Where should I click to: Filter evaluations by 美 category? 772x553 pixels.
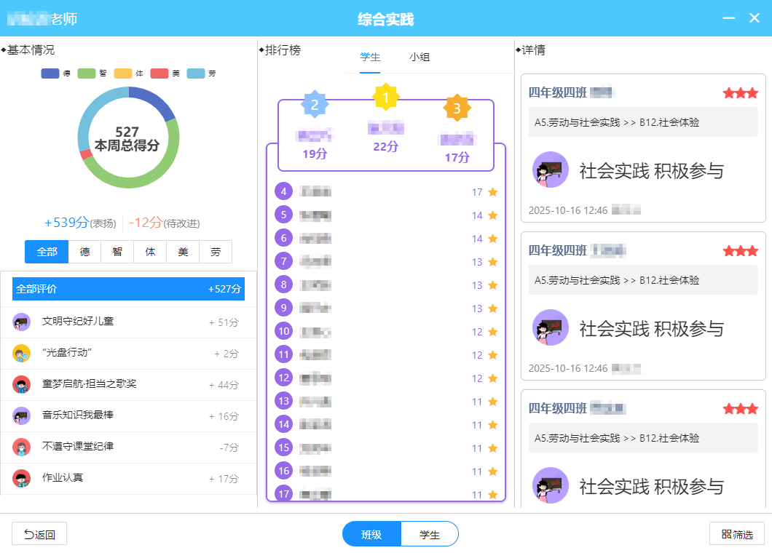[x=183, y=252]
